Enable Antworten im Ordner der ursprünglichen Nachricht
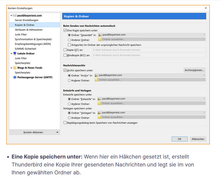Image resolution: width=221 pixels, height=178 pixels. 69,45
